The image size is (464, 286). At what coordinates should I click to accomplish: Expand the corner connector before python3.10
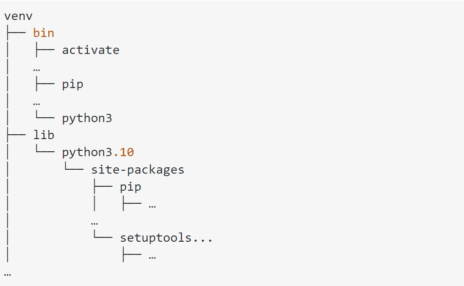tap(44, 152)
